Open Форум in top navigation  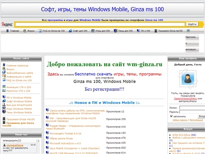click(x=31, y=31)
